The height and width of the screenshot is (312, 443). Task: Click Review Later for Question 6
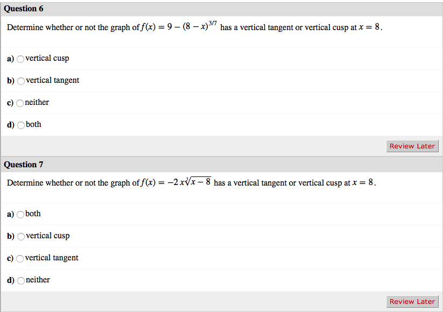tap(412, 146)
